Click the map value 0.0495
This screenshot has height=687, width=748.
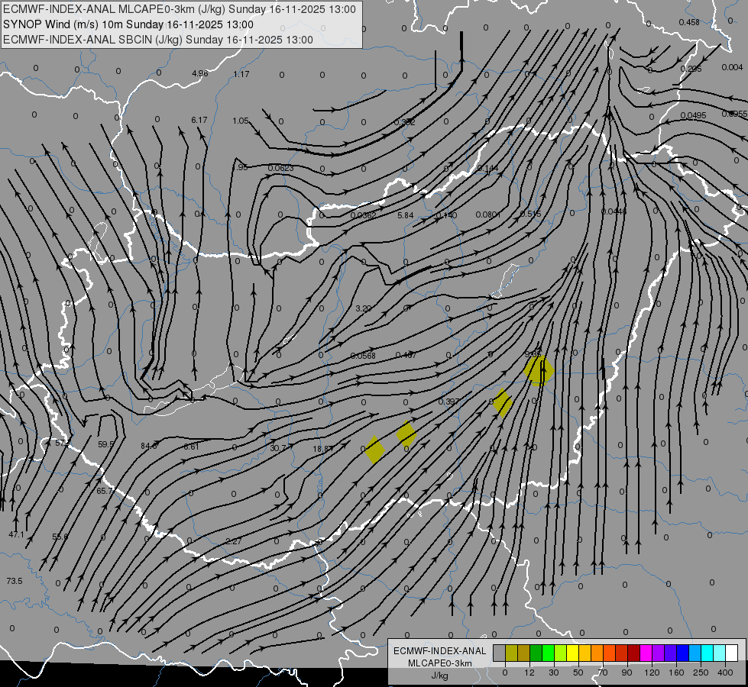coord(693,115)
